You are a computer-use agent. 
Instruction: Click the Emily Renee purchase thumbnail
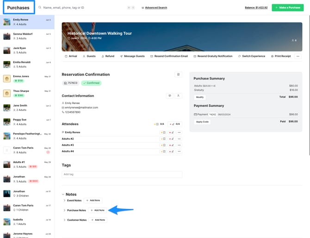pos(7,22)
